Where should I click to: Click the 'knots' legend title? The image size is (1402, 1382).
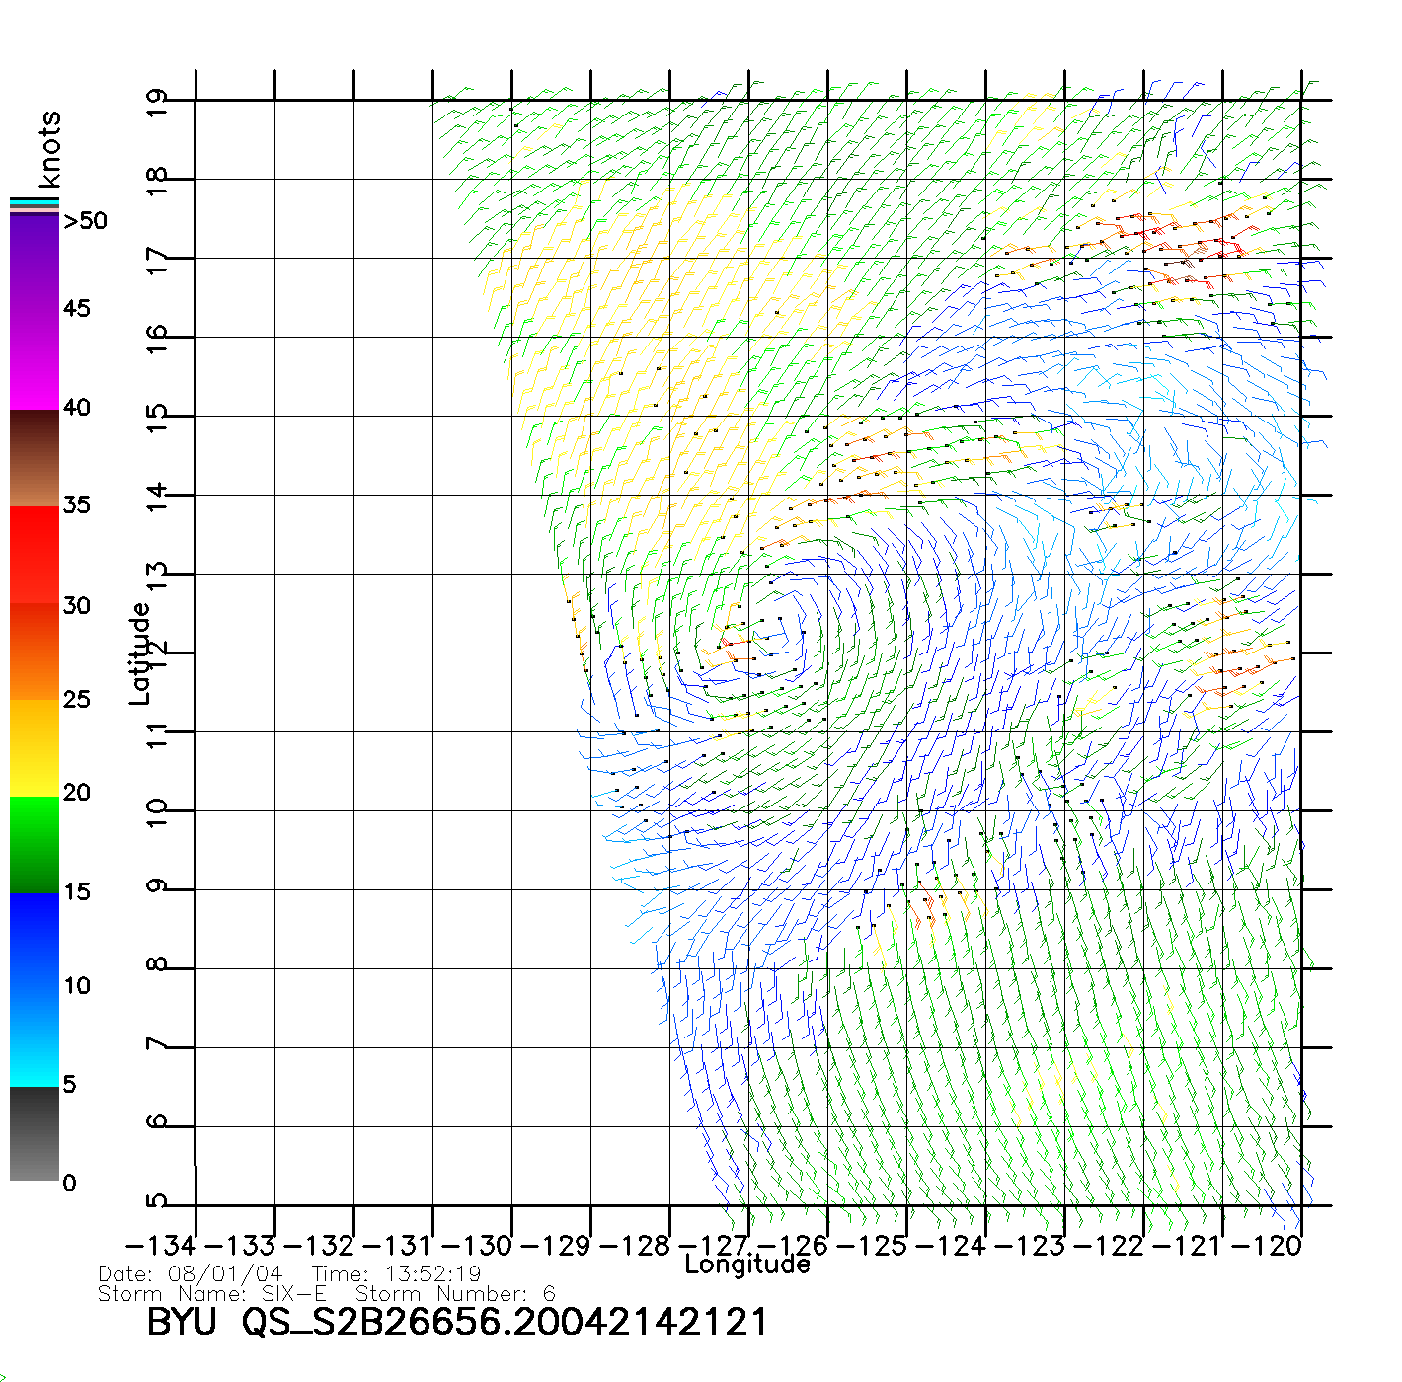49,150
